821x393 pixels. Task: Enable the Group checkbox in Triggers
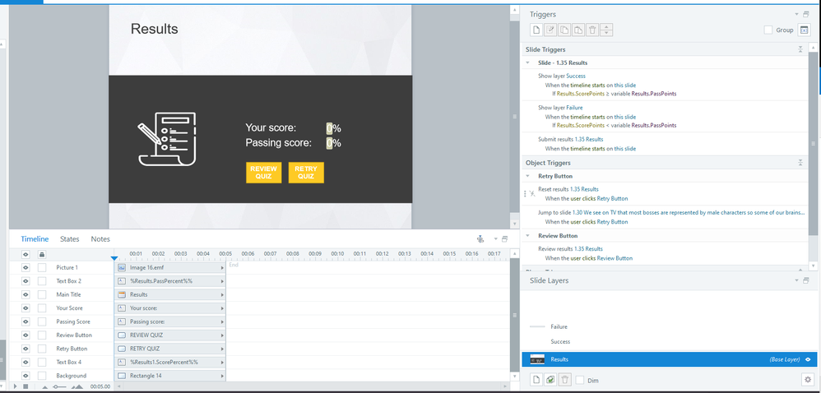click(768, 30)
